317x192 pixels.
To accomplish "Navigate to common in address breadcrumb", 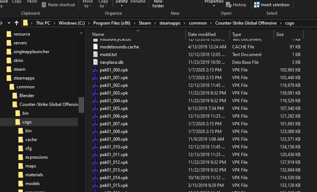I will click(x=198, y=23).
